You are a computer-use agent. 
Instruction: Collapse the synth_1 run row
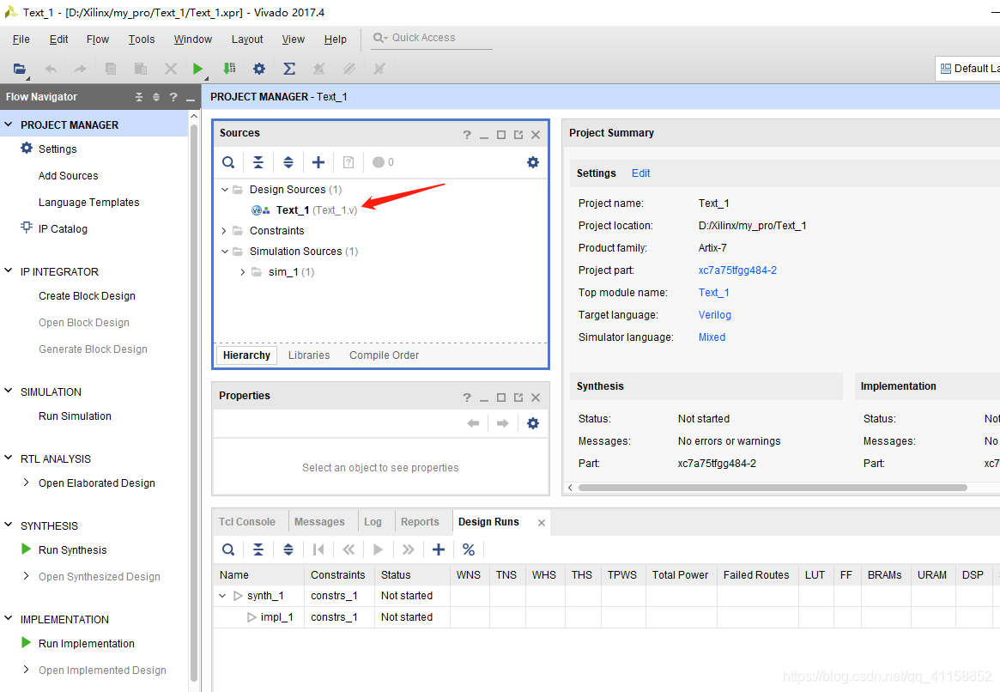tap(222, 595)
